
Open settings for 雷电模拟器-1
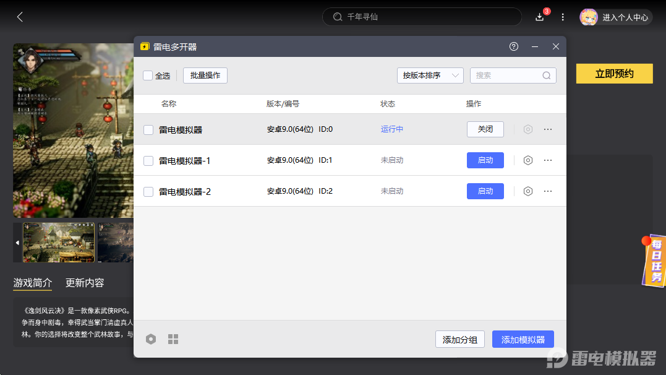click(x=527, y=160)
